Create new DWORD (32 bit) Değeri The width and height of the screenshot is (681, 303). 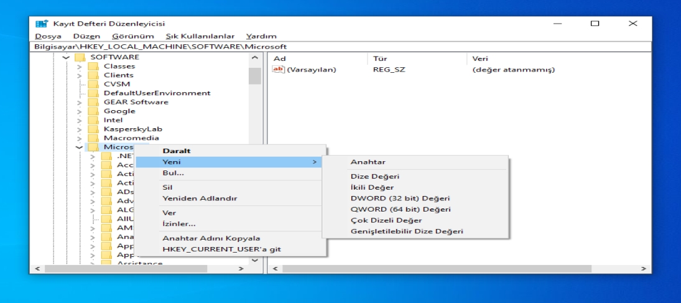coord(415,198)
